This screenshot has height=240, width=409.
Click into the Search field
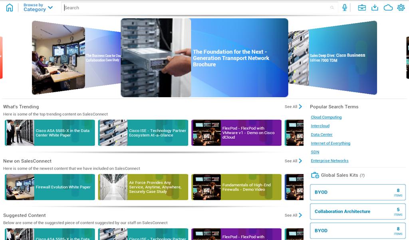200,8
